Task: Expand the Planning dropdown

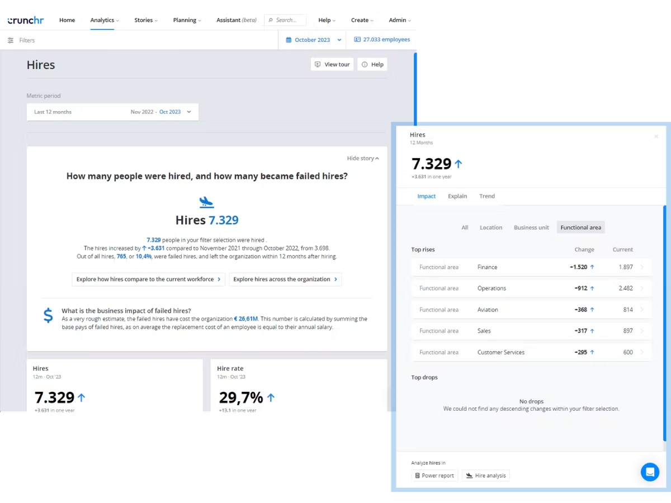Action: [x=187, y=20]
